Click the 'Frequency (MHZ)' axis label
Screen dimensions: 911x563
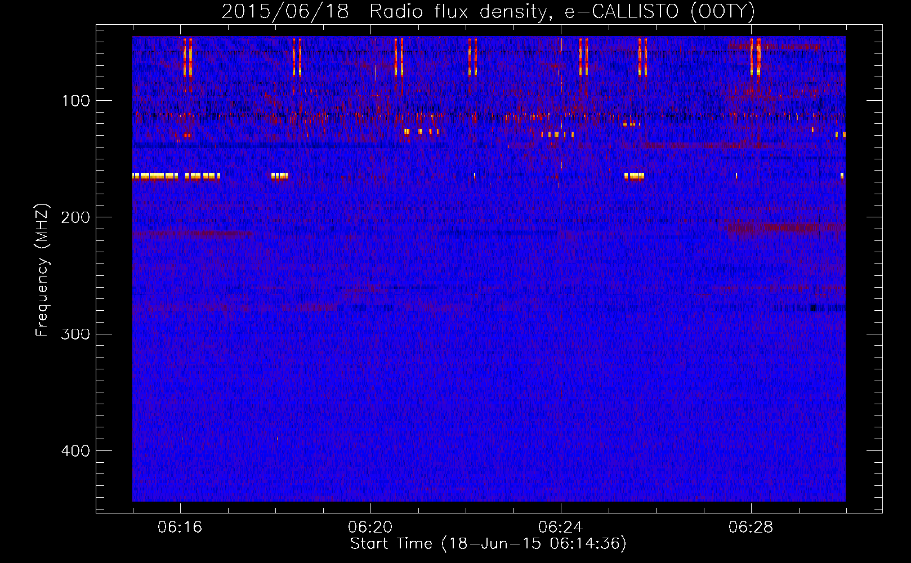[42, 270]
